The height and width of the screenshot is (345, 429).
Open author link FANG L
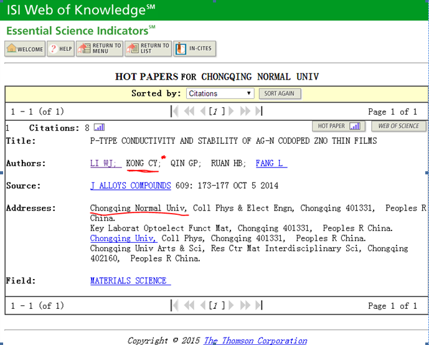[271, 163]
